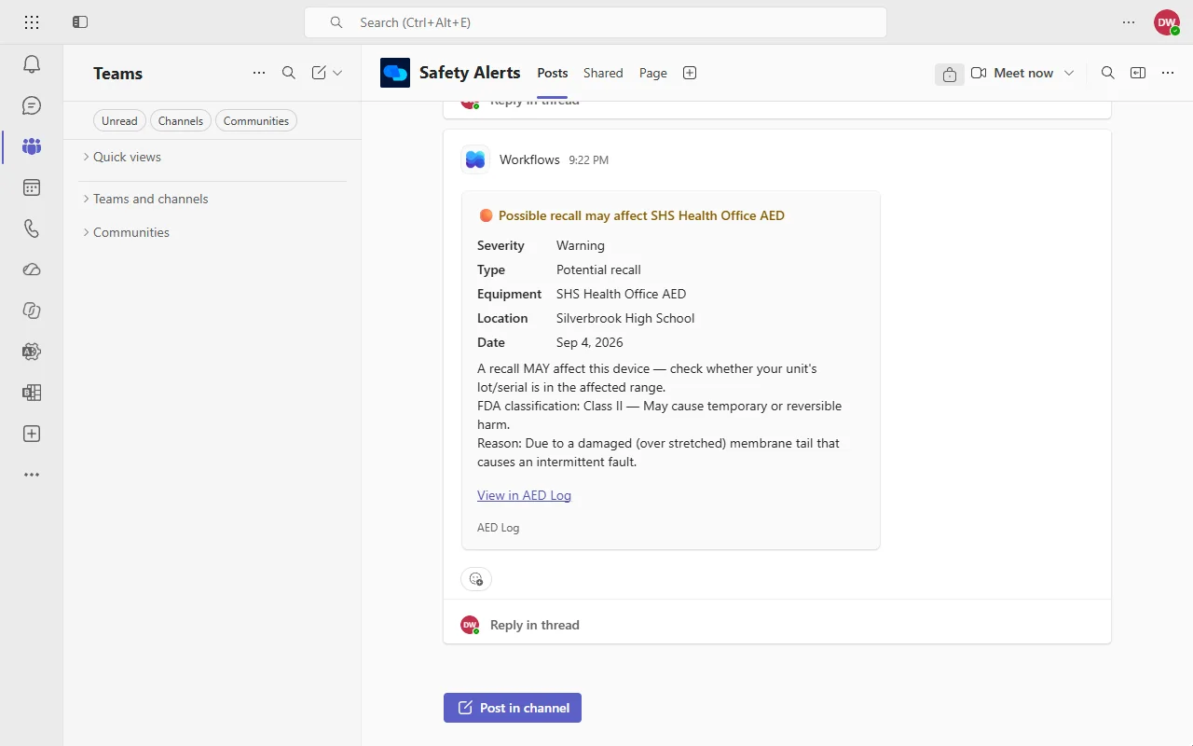This screenshot has width=1193, height=746.
Task: Click Post in channel button
Action: [513, 708]
